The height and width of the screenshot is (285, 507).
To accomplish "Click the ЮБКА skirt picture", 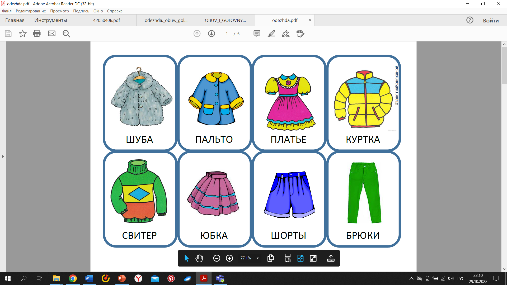I will [x=213, y=193].
